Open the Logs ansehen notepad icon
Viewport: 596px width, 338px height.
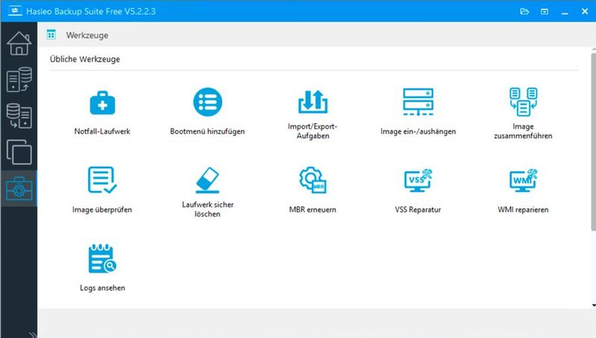pos(102,258)
